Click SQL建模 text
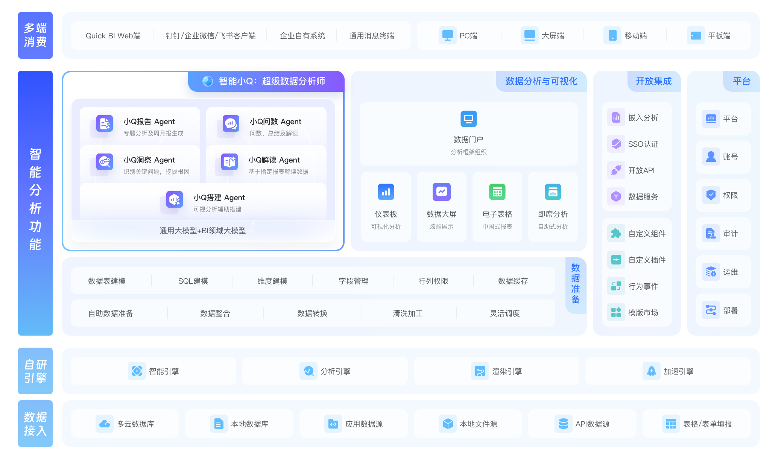 (193, 281)
